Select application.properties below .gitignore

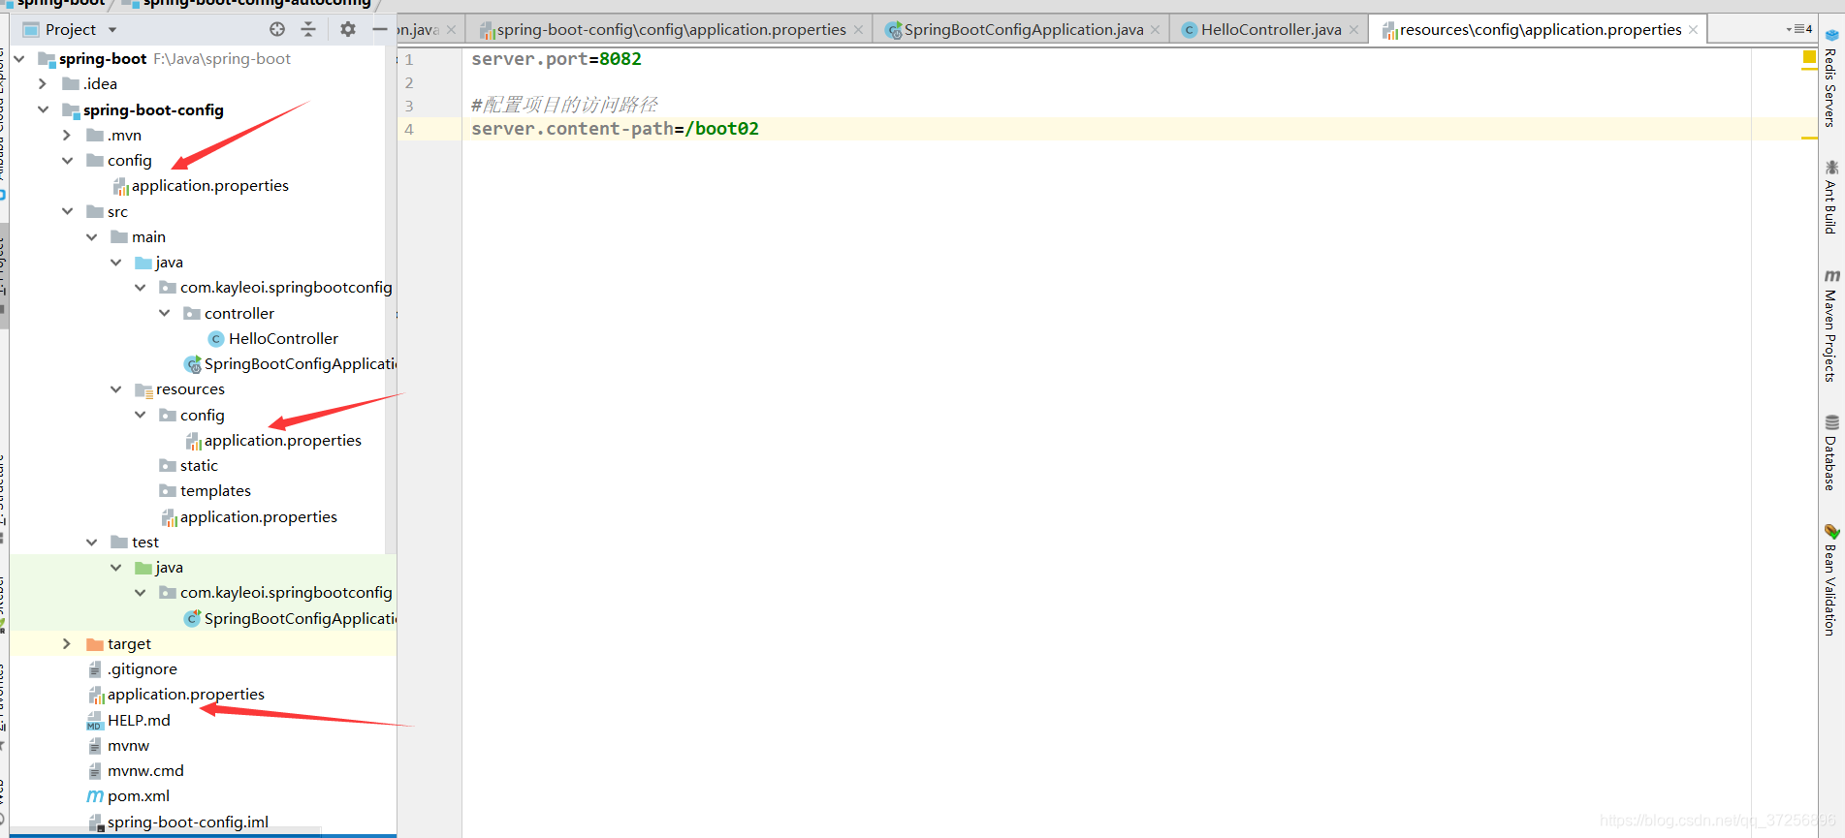(x=176, y=695)
